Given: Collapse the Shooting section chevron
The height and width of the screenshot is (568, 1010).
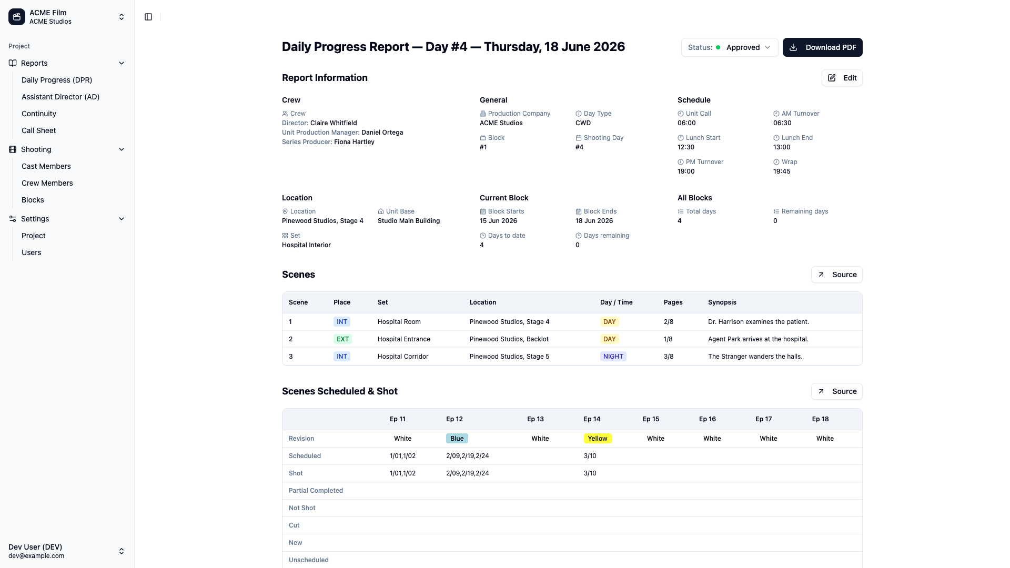Looking at the screenshot, I should pyautogui.click(x=122, y=149).
